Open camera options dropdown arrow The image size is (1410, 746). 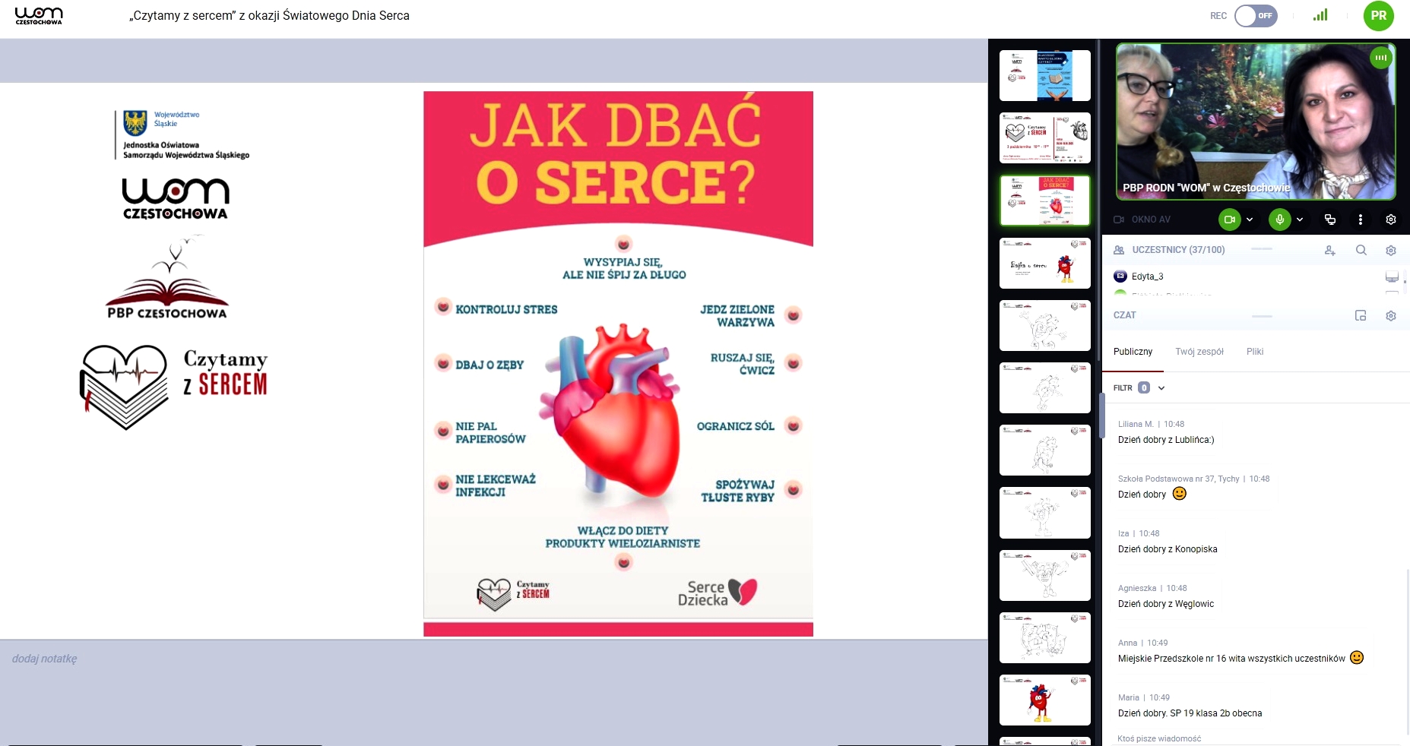click(x=1250, y=220)
